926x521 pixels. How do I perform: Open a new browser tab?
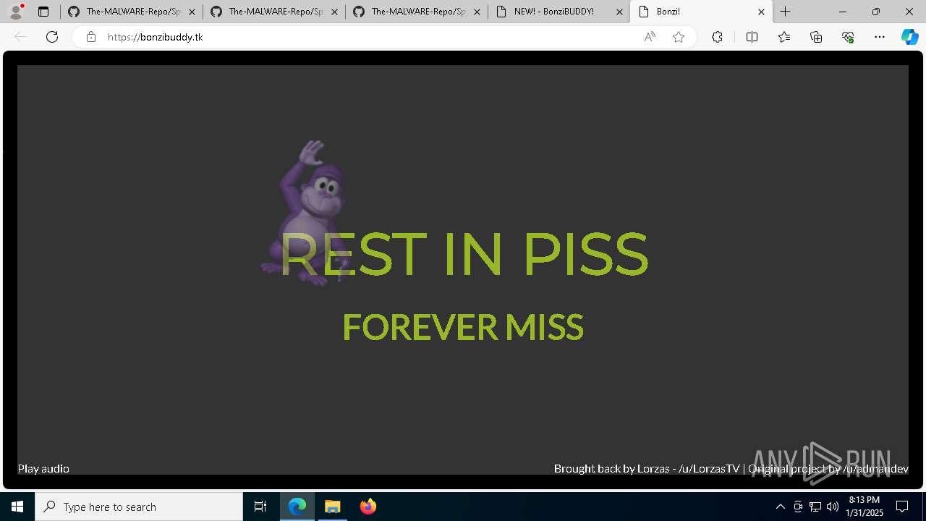click(786, 12)
